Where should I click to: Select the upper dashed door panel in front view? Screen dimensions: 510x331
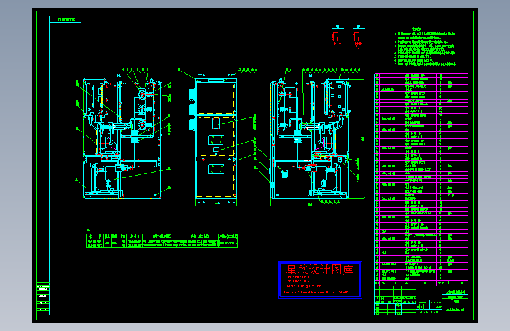[x=216, y=99]
